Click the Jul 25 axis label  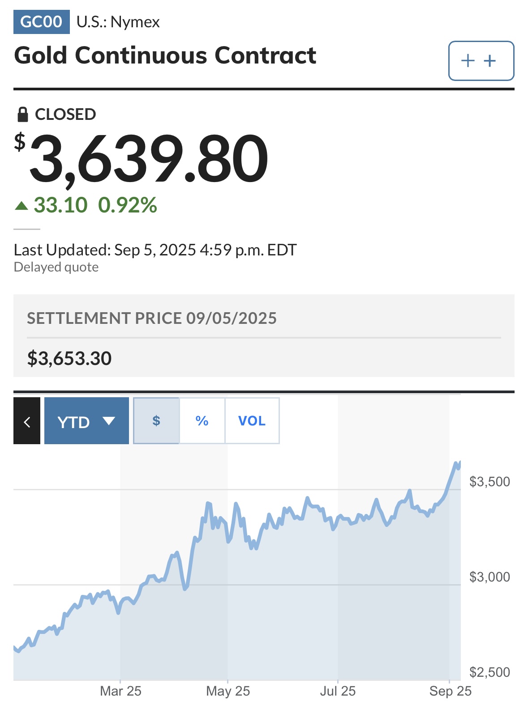click(x=338, y=691)
